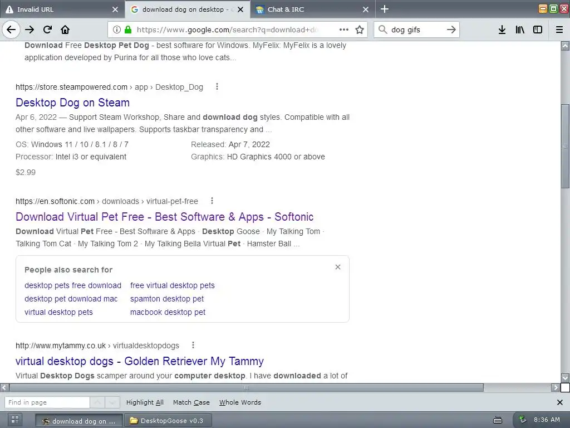The height and width of the screenshot is (428, 570).
Task: Open the Downloads panel
Action: pos(502,30)
